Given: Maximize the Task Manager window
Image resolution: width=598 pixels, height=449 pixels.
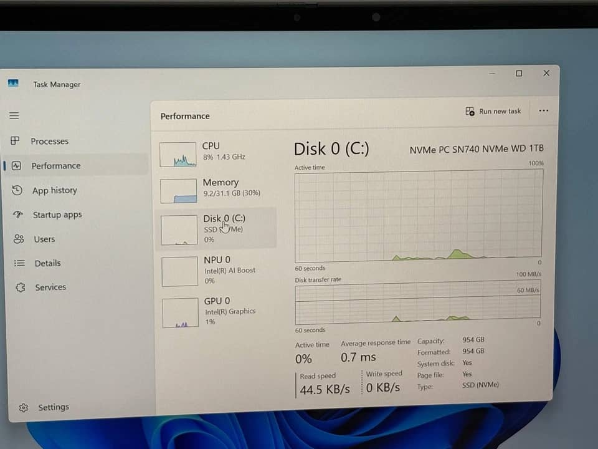Looking at the screenshot, I should point(519,74).
